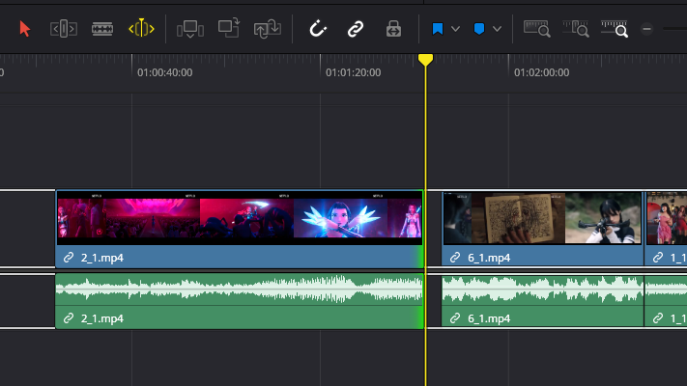This screenshot has width=687, height=386.
Task: Toggle timeline Snapping magnet
Action: [318, 29]
